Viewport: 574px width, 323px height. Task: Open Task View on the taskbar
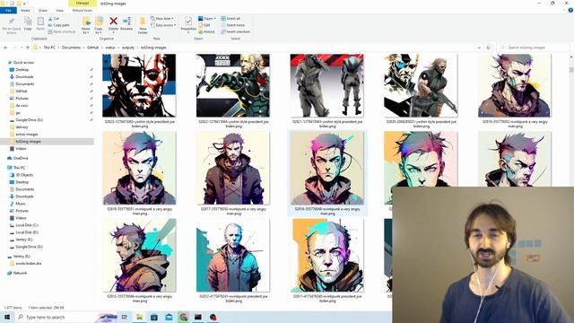125,317
